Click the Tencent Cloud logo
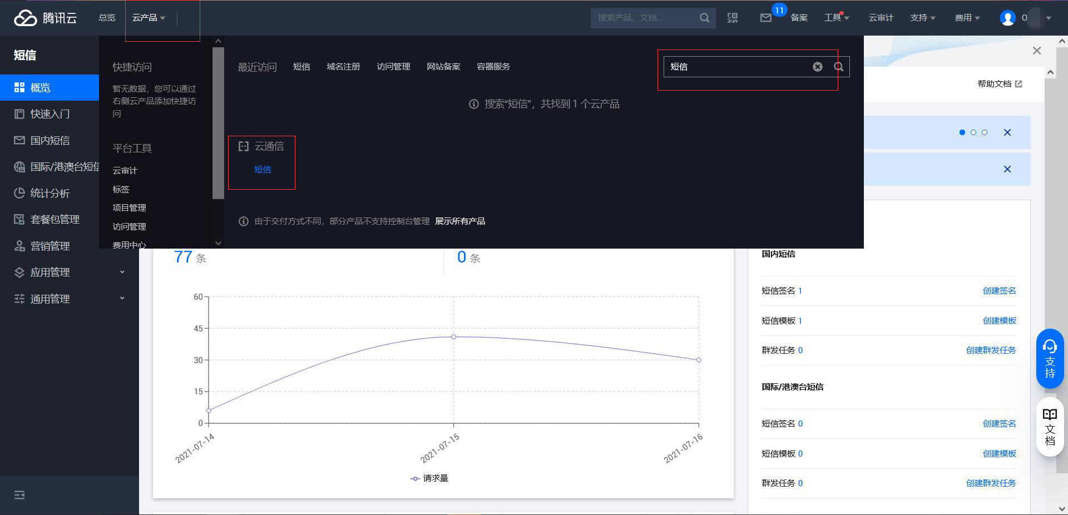This screenshot has width=1068, height=515. tap(46, 18)
